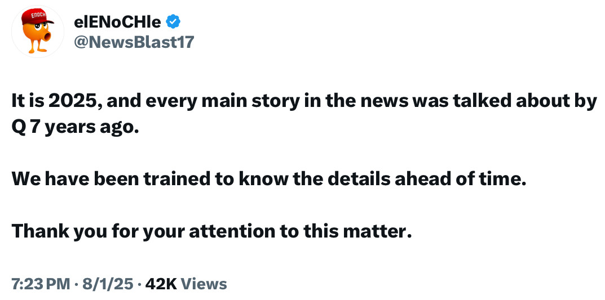Screen dimensions: 605x300
Task: Click the blue verified checkmark badge
Action: click(x=174, y=21)
